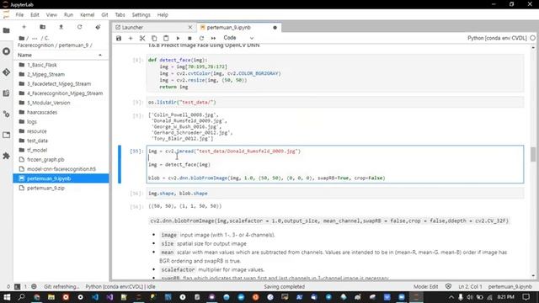Open the Run menu
539x303 pixels.
coord(68,15)
